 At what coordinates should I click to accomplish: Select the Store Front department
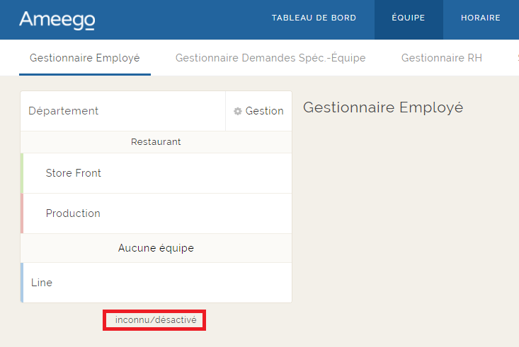[x=74, y=173]
